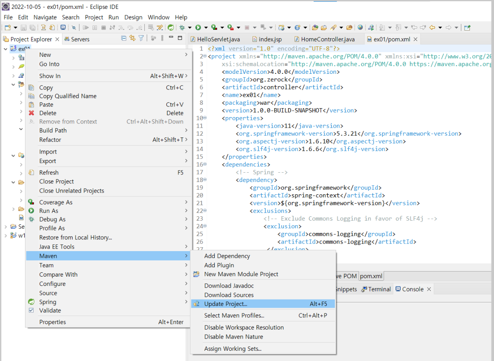
Task: Click the Suspend debug icon
Action: (x=95, y=28)
